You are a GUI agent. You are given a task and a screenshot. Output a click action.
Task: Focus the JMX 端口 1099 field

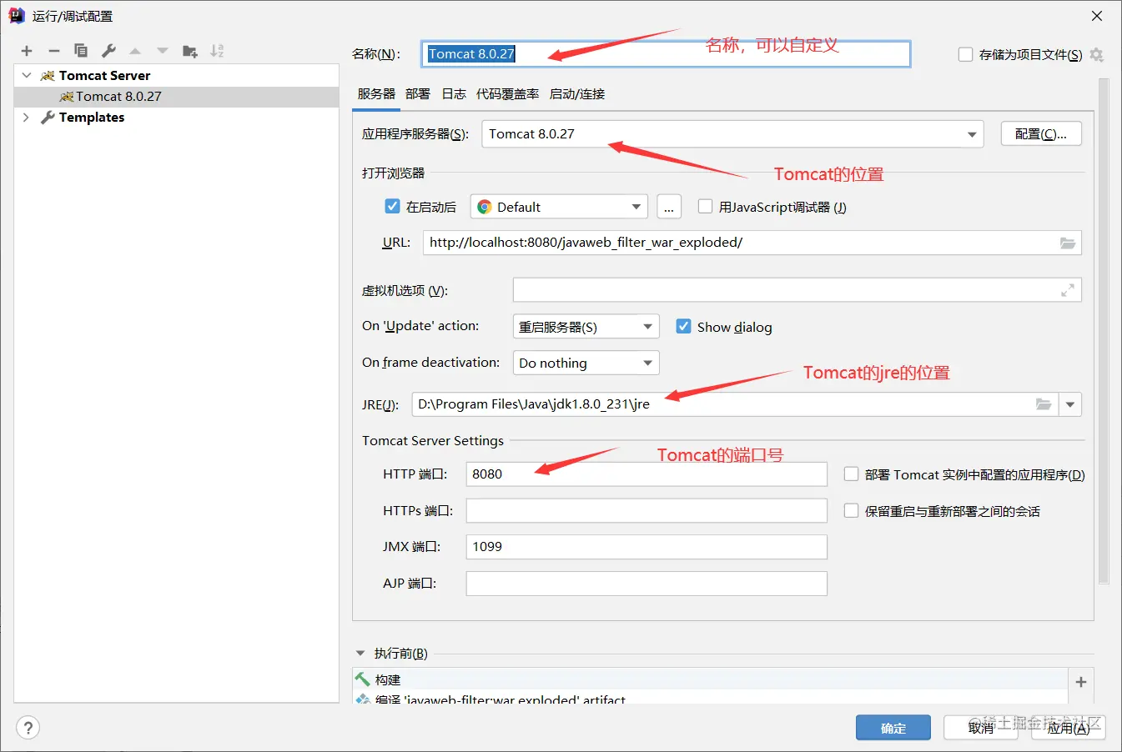pyautogui.click(x=647, y=547)
